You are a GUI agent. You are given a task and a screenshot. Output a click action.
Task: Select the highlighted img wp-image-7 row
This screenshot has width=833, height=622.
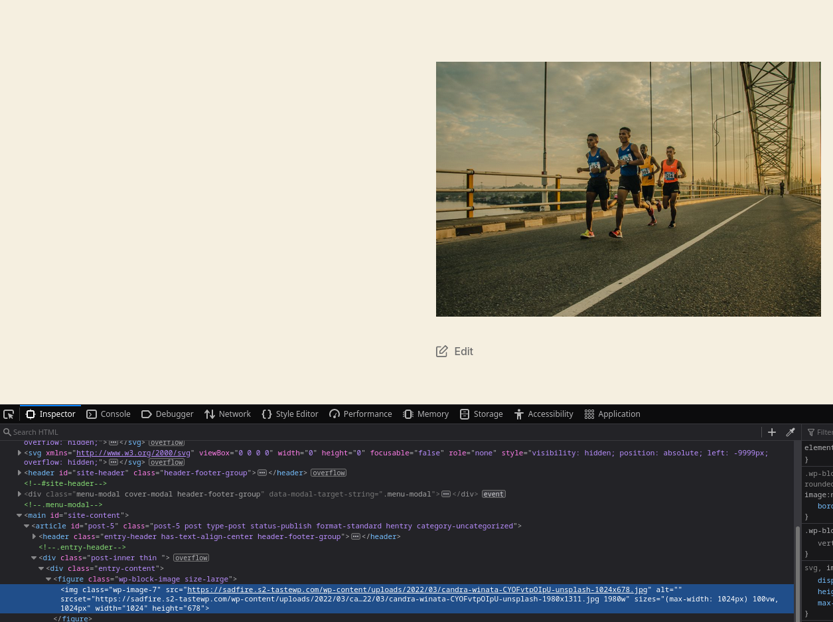point(397,599)
